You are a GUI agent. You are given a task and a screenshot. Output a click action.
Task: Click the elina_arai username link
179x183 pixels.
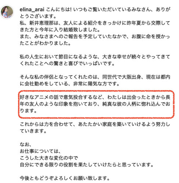click(x=32, y=10)
